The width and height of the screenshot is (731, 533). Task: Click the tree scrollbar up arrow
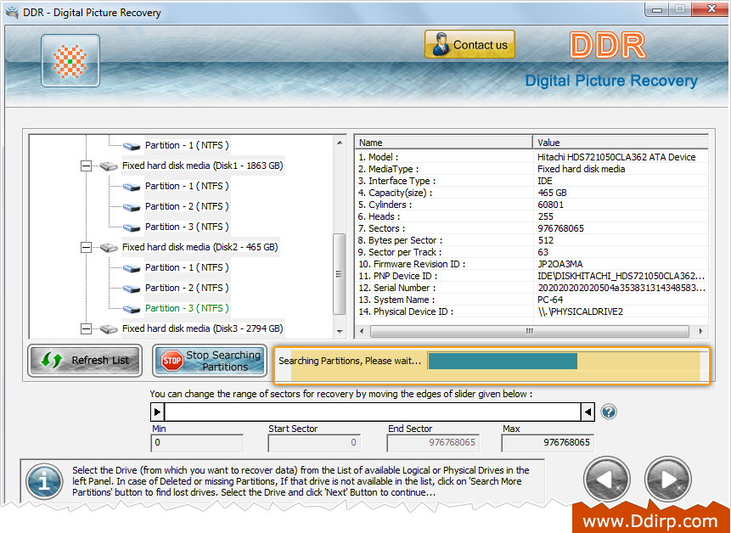coord(340,143)
